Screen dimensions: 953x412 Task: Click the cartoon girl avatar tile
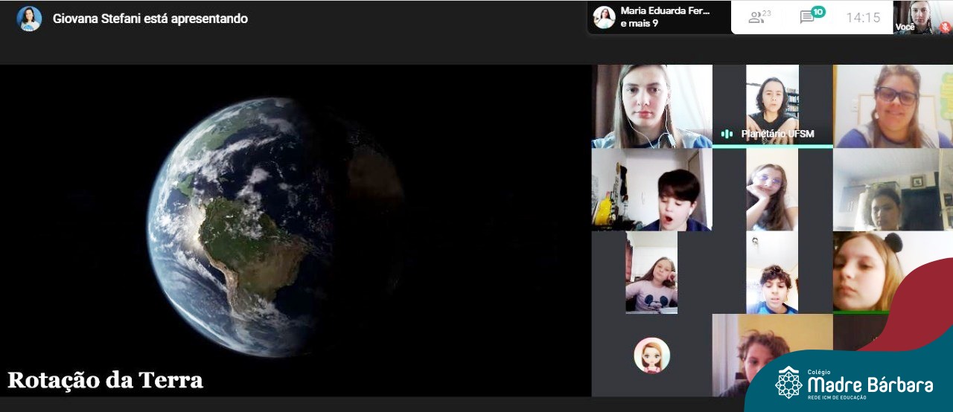(651, 355)
